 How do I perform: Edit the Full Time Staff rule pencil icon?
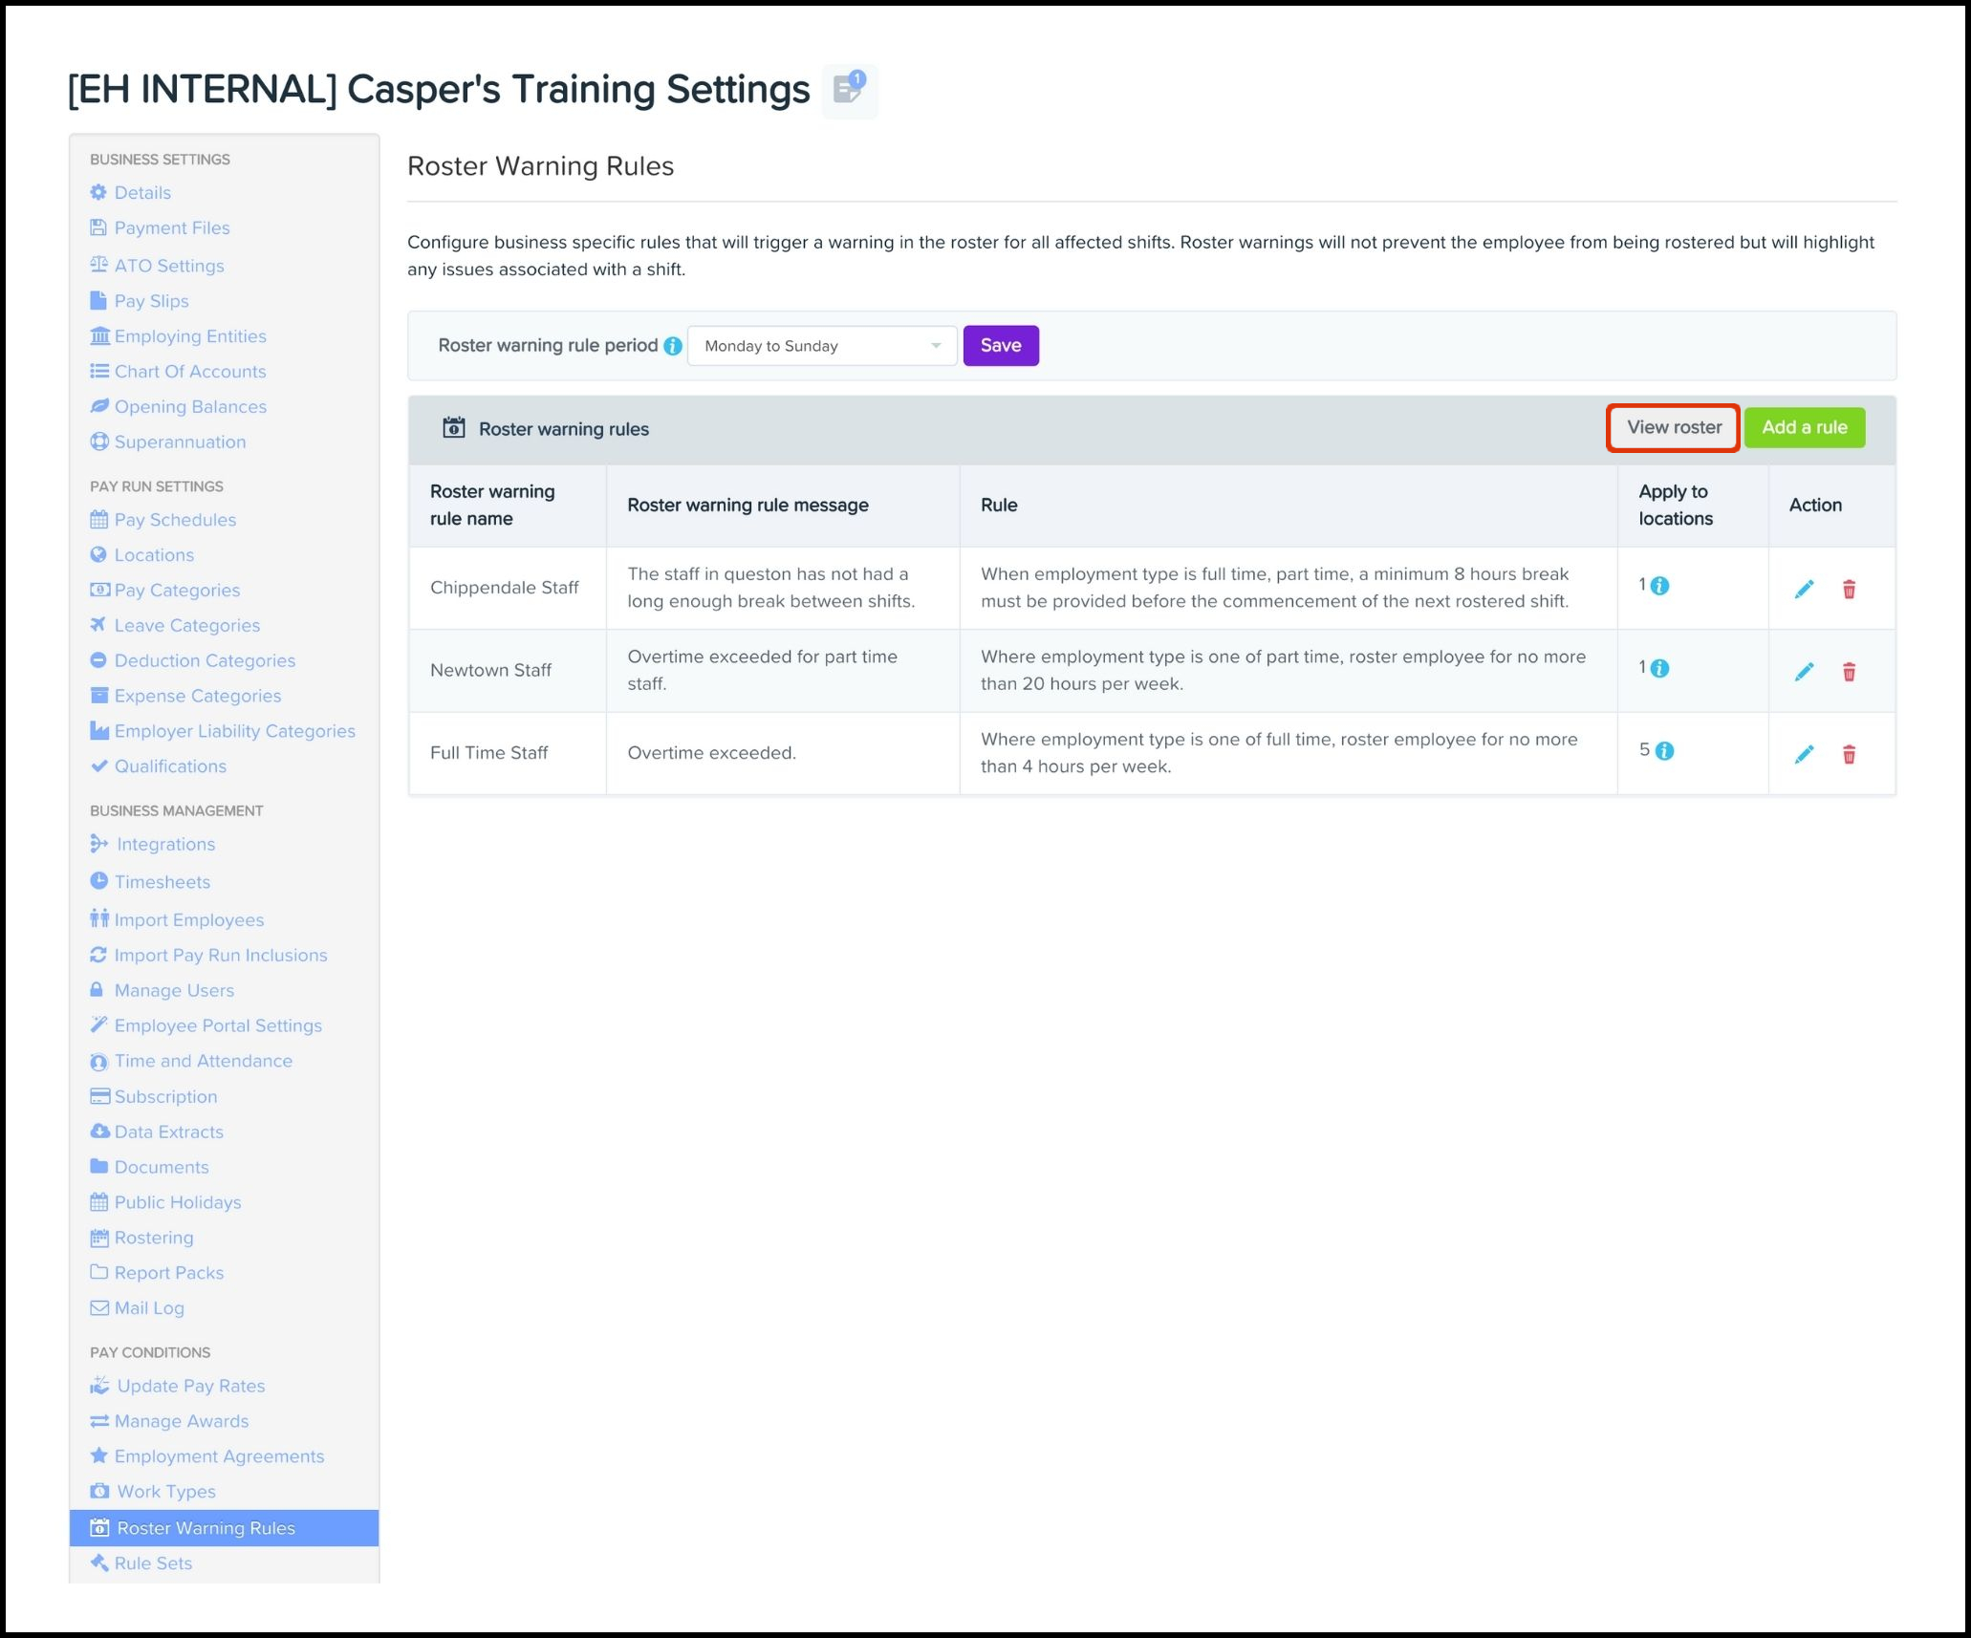point(1804,754)
